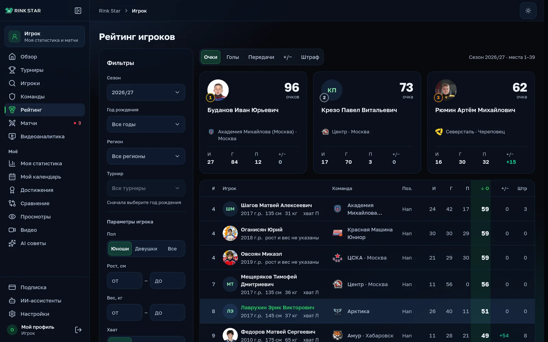
Task: Open Матчи crossed sticks icon
Action: click(12, 123)
